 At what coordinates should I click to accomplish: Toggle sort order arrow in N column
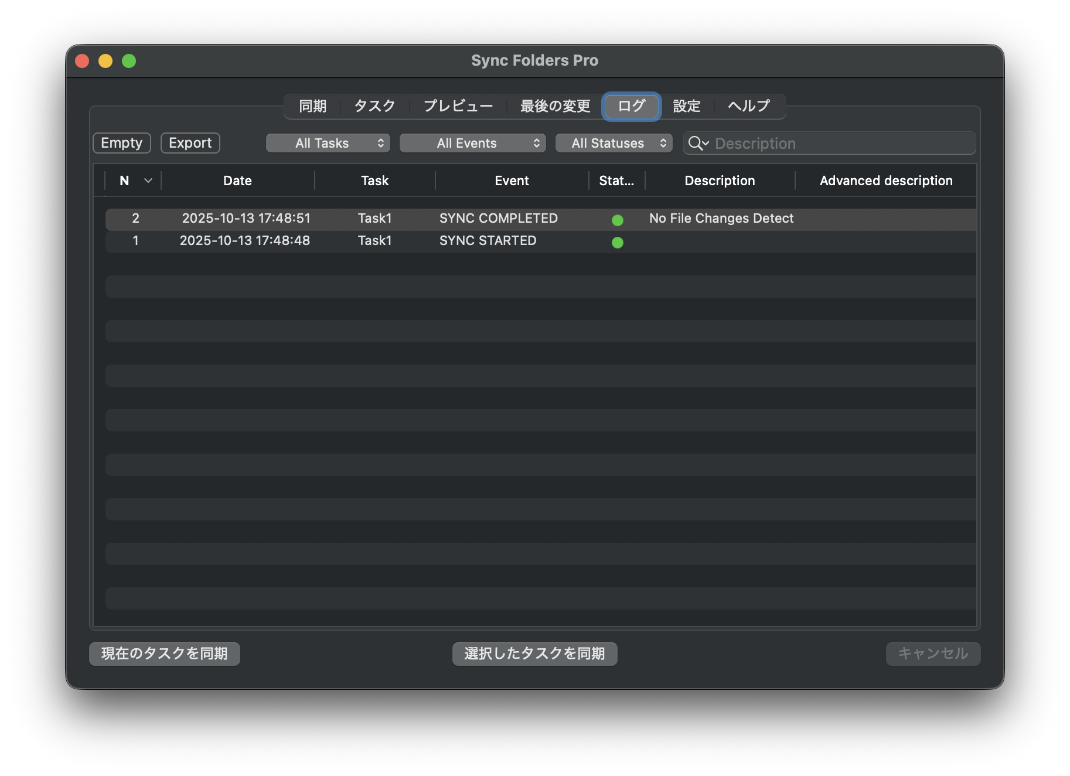[x=148, y=181]
